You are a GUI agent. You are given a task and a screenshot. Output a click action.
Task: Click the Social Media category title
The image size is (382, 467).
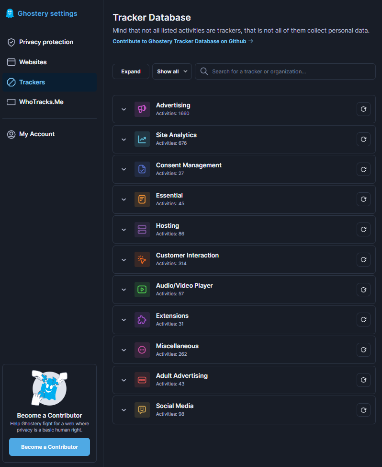[x=175, y=406]
